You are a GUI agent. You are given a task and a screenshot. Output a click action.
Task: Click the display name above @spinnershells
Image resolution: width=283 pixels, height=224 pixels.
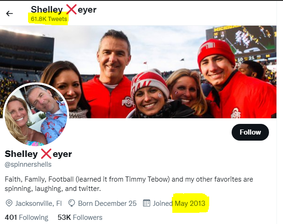[38, 154]
